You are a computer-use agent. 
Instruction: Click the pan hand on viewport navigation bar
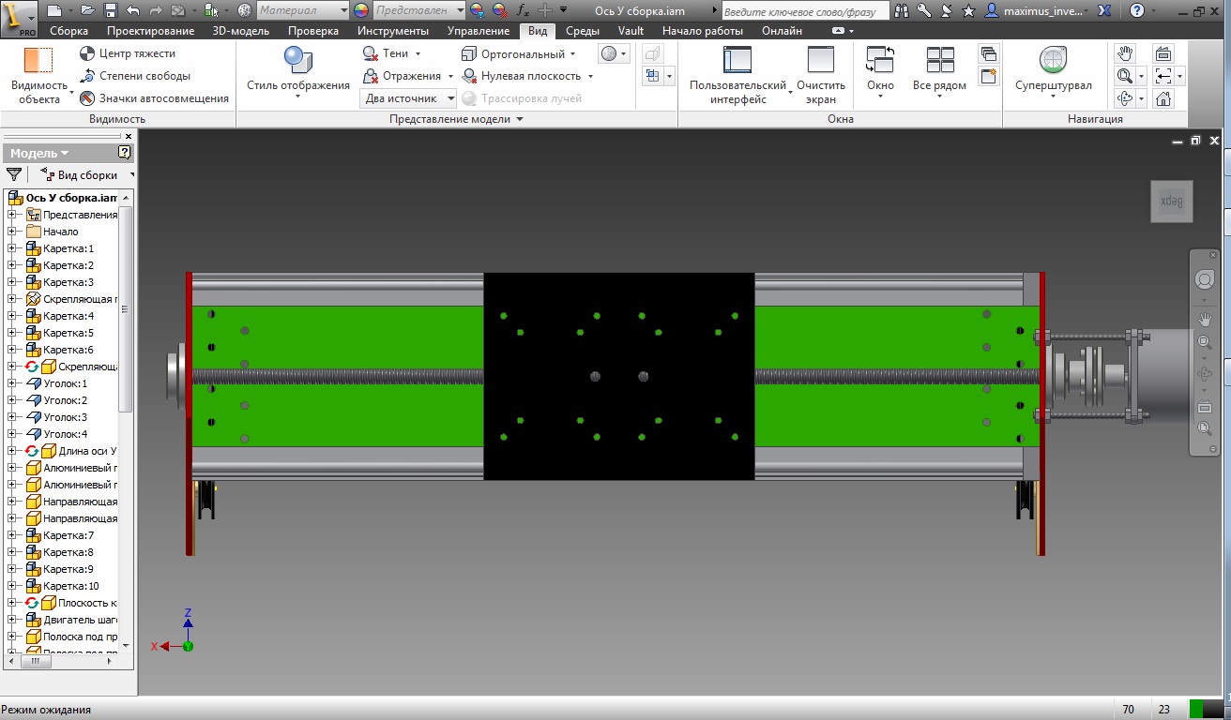pyautogui.click(x=1205, y=320)
